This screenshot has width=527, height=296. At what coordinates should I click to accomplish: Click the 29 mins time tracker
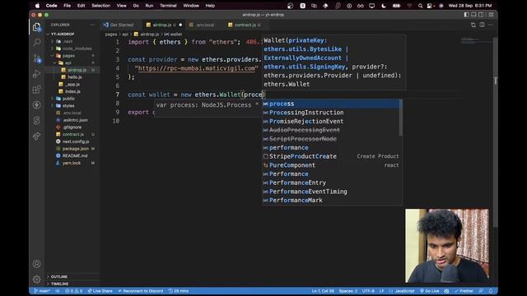point(179,291)
